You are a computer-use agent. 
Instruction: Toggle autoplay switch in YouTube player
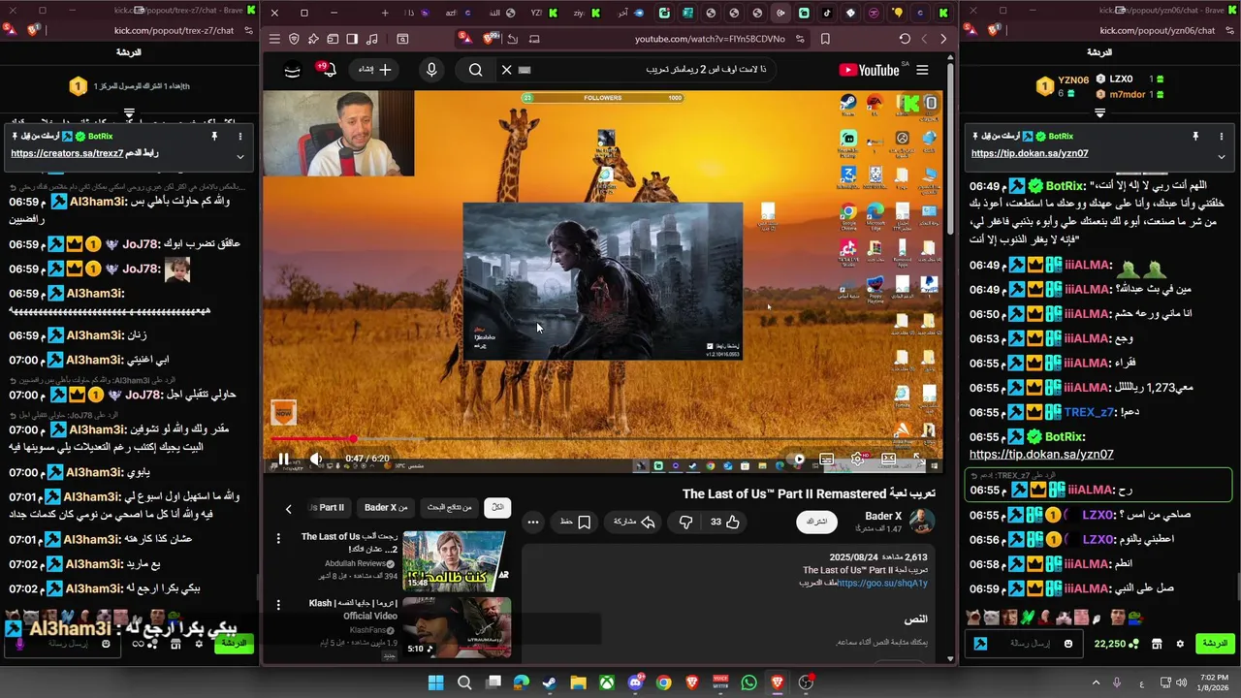797,460
